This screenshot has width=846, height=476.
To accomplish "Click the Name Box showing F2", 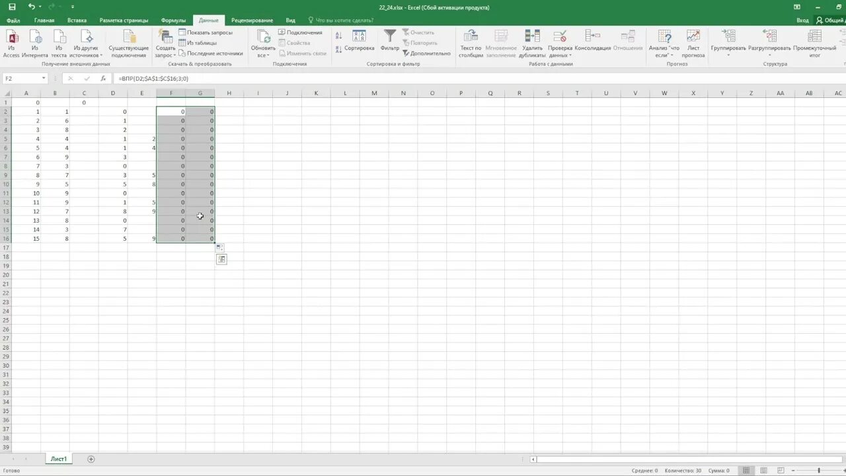I will (21, 78).
